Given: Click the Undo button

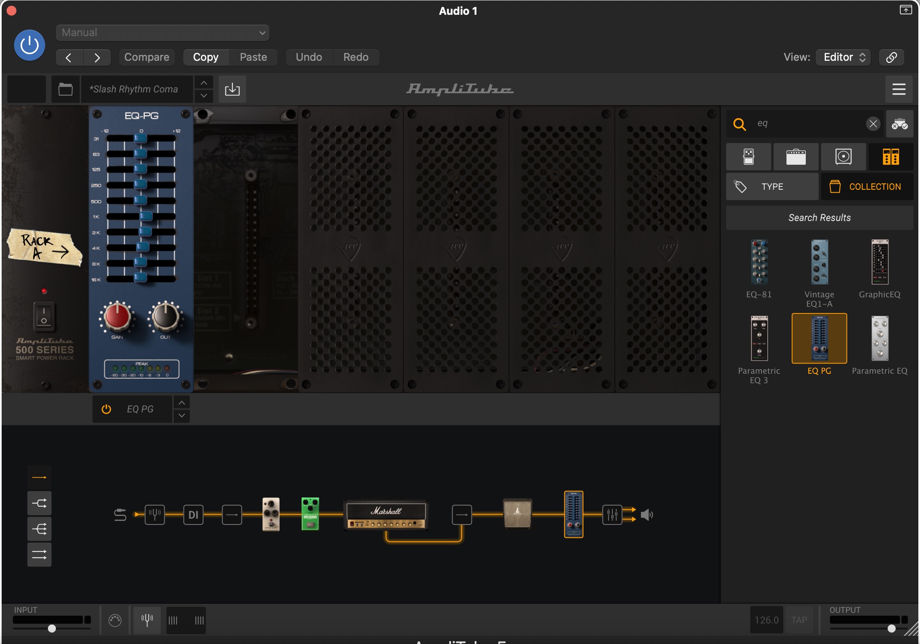Looking at the screenshot, I should (309, 57).
